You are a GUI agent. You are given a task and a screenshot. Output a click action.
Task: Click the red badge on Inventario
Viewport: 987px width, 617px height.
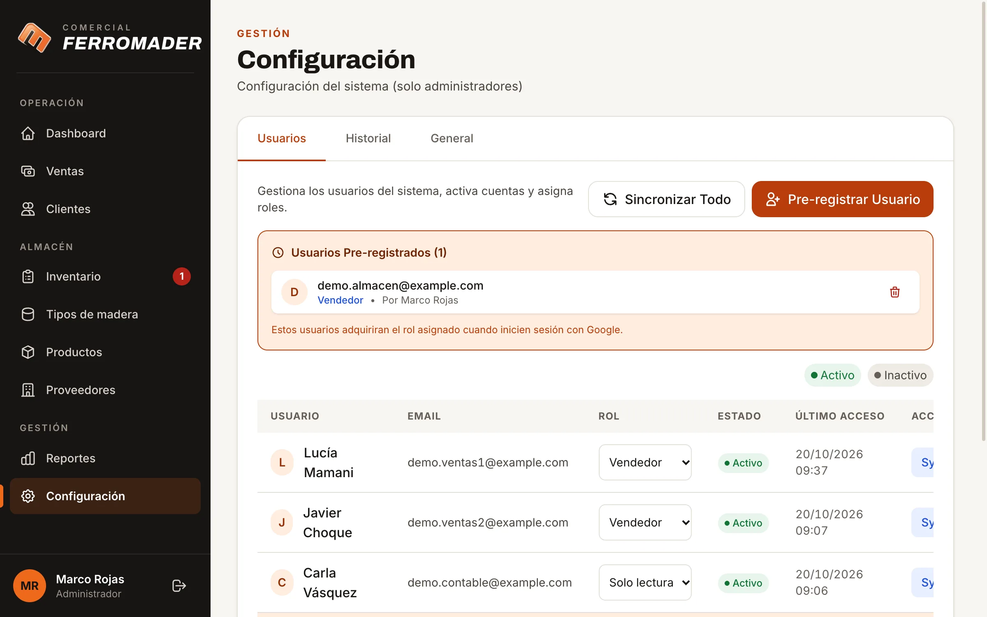tap(182, 276)
